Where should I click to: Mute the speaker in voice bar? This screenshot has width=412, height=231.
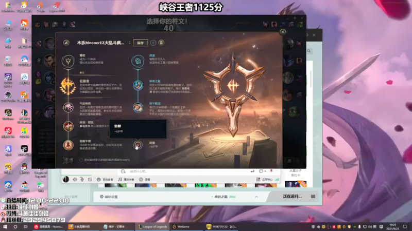[x=75, y=179]
